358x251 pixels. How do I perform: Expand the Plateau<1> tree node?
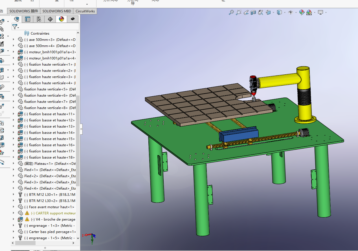pos(13,164)
